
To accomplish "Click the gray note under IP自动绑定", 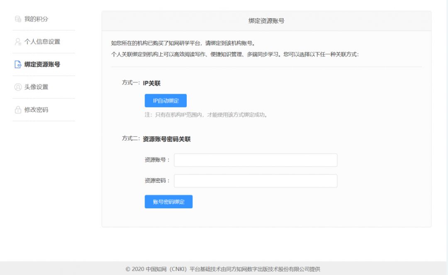I will [x=206, y=115].
